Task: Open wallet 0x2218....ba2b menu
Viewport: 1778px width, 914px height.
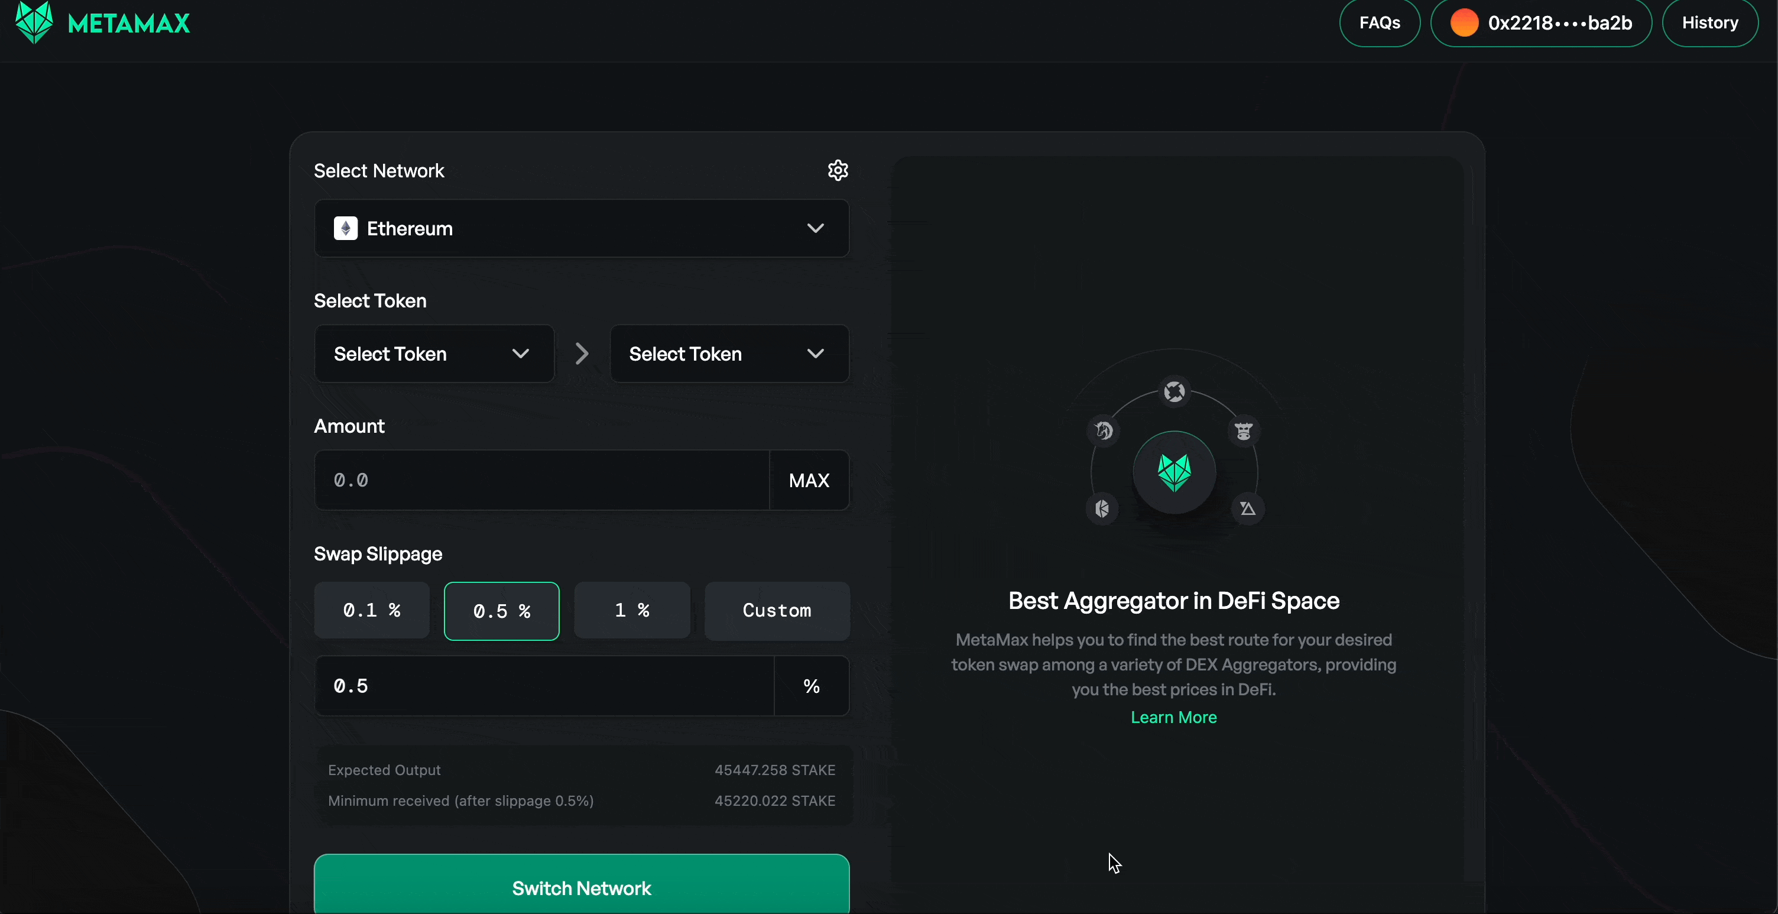Action: (x=1540, y=23)
